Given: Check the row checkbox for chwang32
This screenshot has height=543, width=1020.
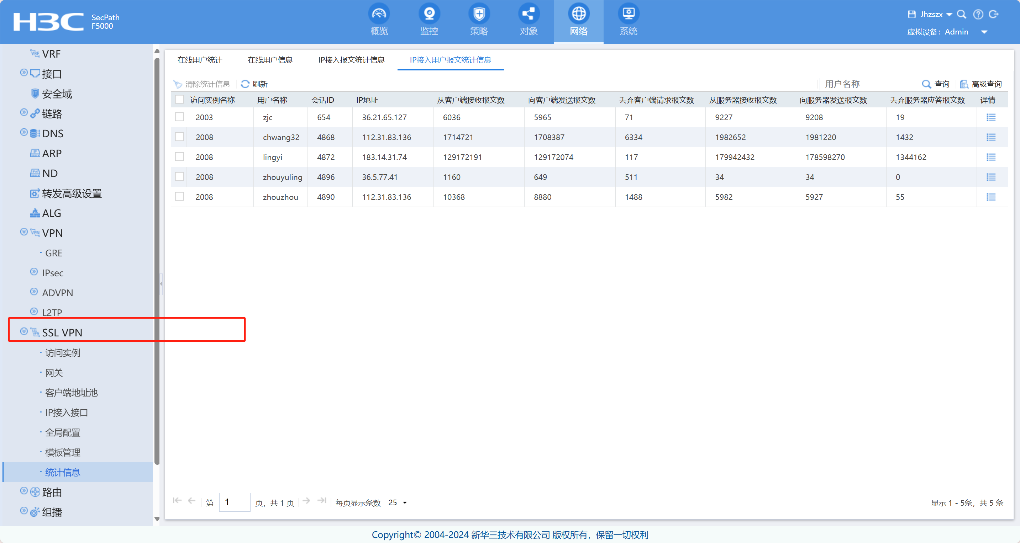Looking at the screenshot, I should [179, 137].
